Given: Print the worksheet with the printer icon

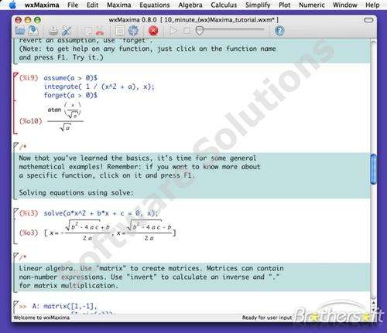Looking at the screenshot, I should 53,31.
